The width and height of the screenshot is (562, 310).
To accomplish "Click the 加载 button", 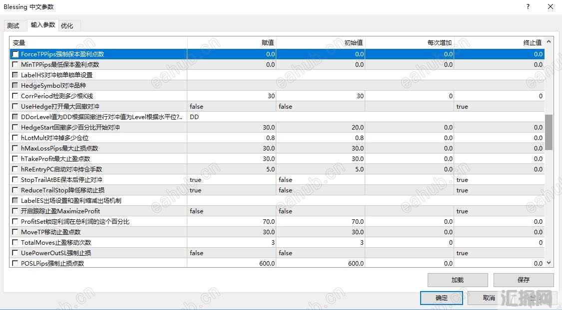I will point(458,280).
